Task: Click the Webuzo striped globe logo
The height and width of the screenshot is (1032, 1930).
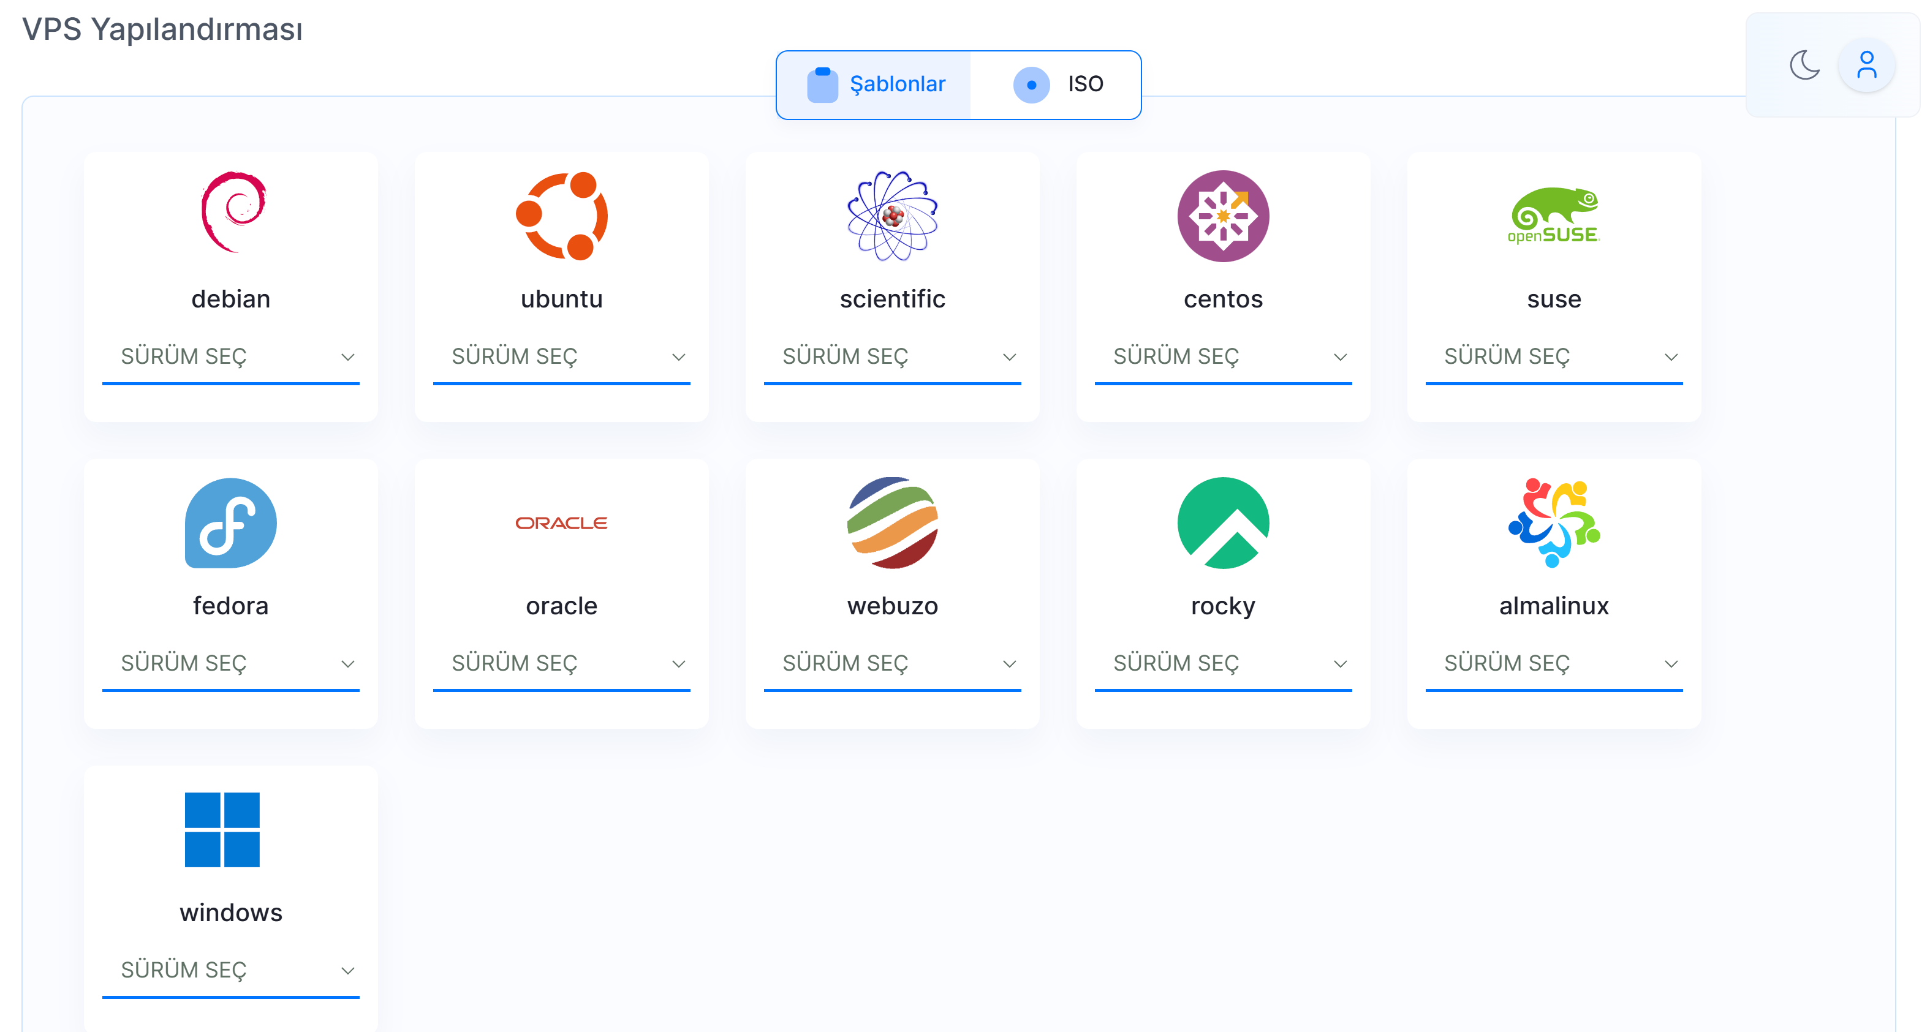Action: (892, 523)
